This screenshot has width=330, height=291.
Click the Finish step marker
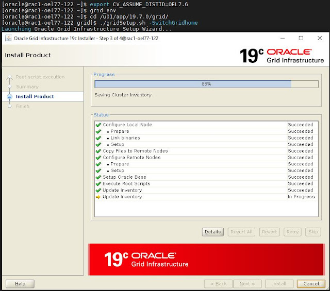tap(9, 106)
